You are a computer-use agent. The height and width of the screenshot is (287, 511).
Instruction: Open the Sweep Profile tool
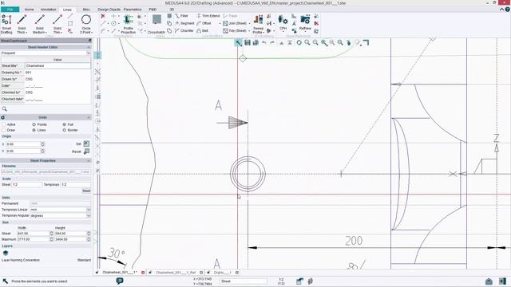[x=258, y=24]
